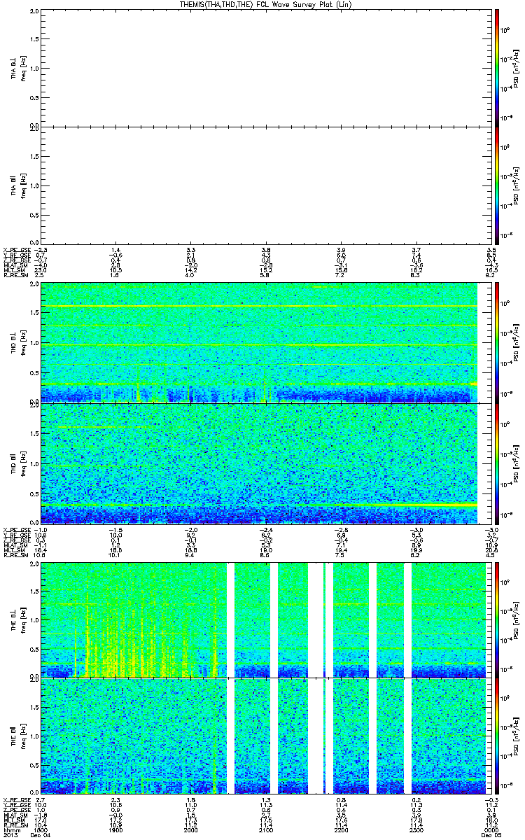Click the THA B-perpendicular PSD color bar

[x=497, y=67]
